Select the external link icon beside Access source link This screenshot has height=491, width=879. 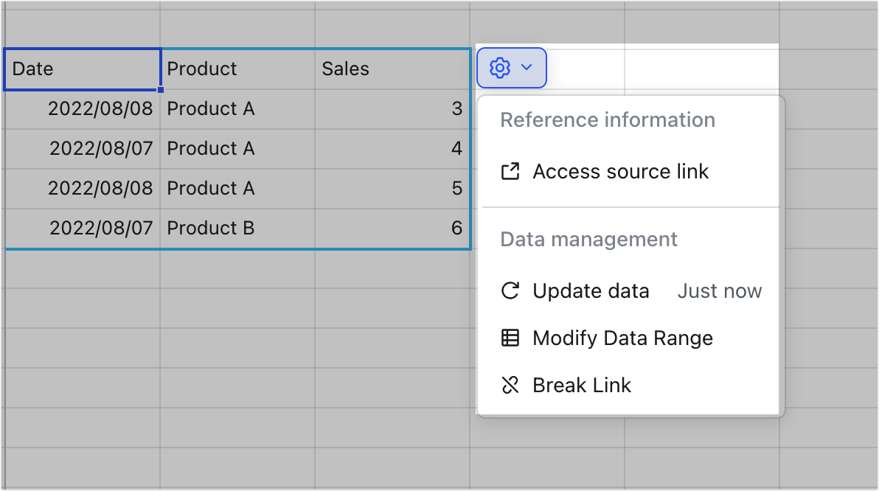tap(510, 171)
